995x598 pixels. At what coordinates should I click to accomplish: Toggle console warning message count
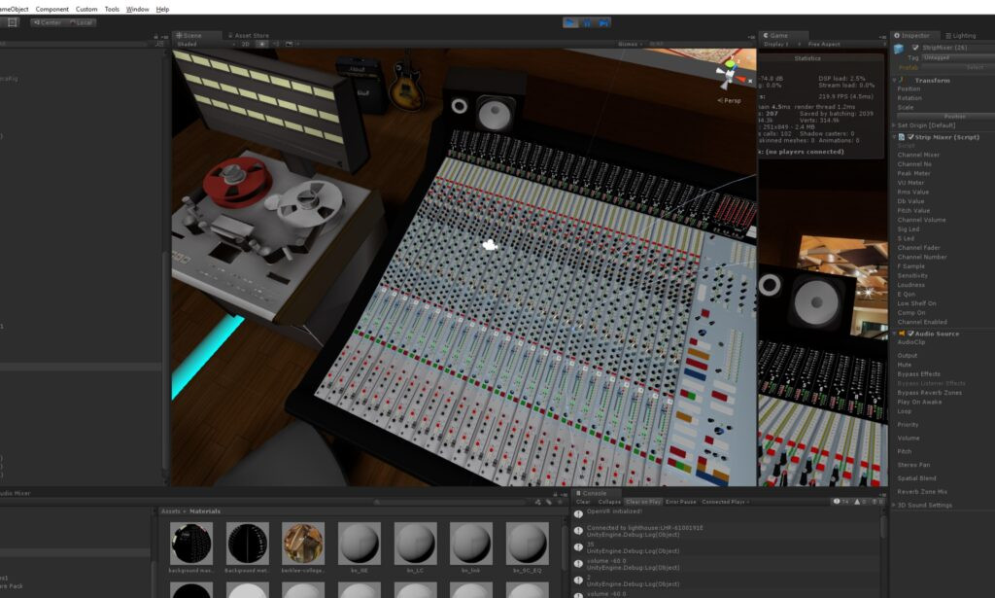861,502
